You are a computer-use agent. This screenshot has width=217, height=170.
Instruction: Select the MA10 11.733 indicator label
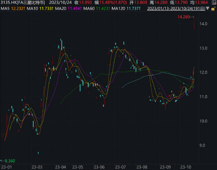[x=40, y=9]
